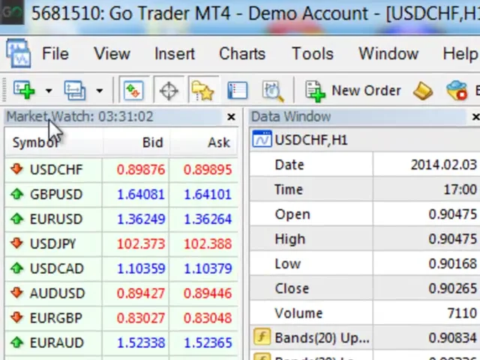The width and height of the screenshot is (480, 360).
Task: Click GBPUSD ask price 1.64101
Action: (208, 195)
